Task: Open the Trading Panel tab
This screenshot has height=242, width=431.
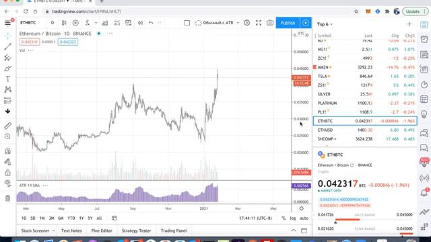Action: point(174,231)
